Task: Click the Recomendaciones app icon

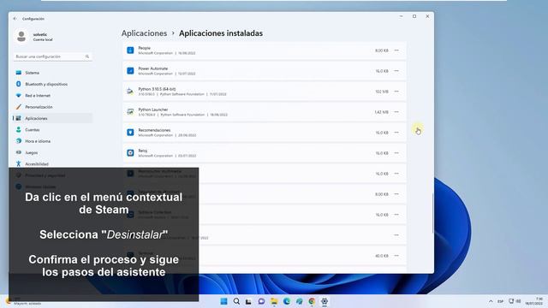Action: (x=130, y=133)
